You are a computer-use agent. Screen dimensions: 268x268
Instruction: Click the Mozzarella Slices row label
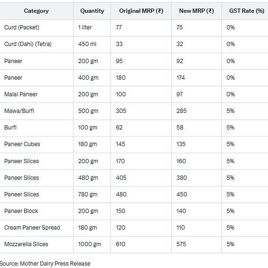point(26,244)
